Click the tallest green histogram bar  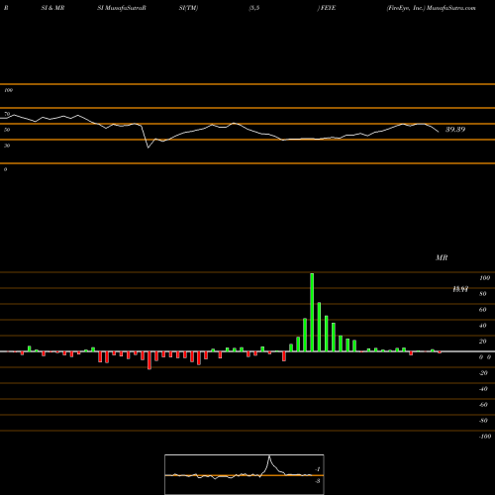point(312,312)
